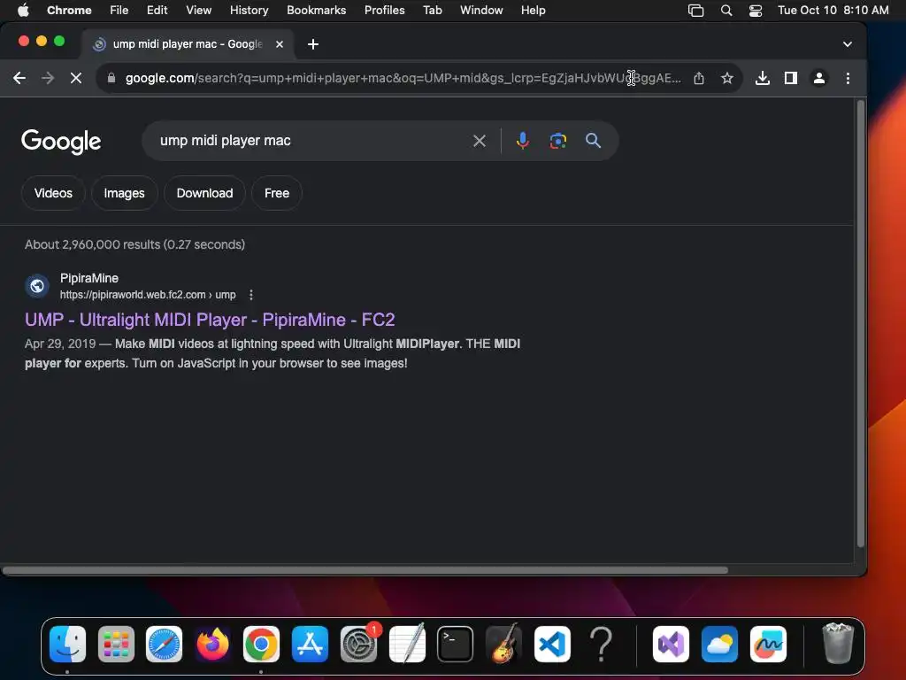Click the address bar URL
This screenshot has height=680, width=906.
(403, 78)
